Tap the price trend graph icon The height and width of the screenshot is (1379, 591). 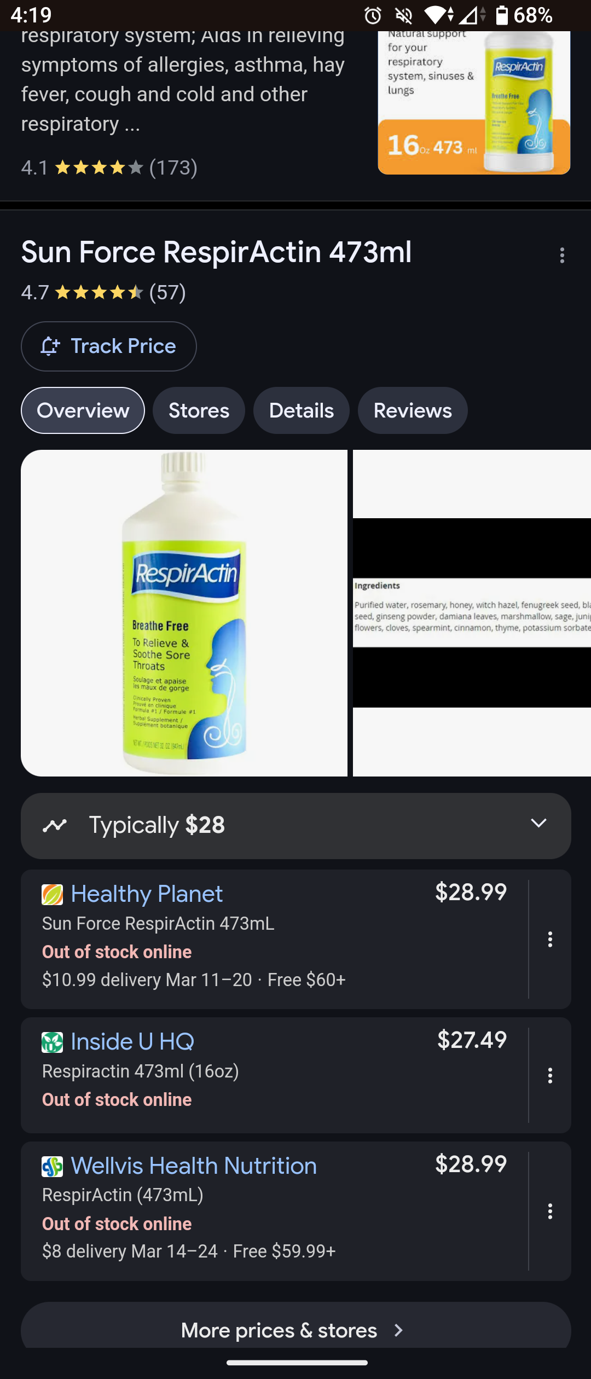[55, 825]
